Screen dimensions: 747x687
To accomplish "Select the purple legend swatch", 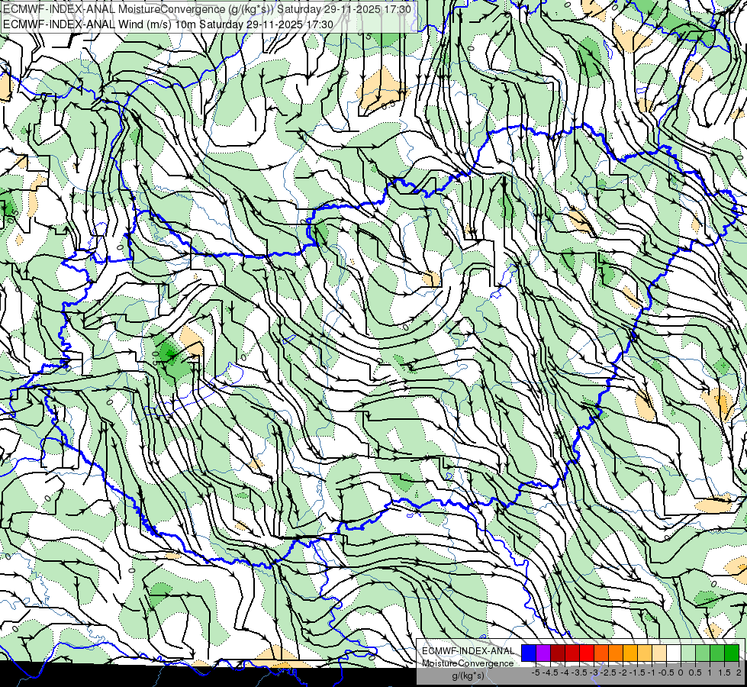I will [543, 653].
